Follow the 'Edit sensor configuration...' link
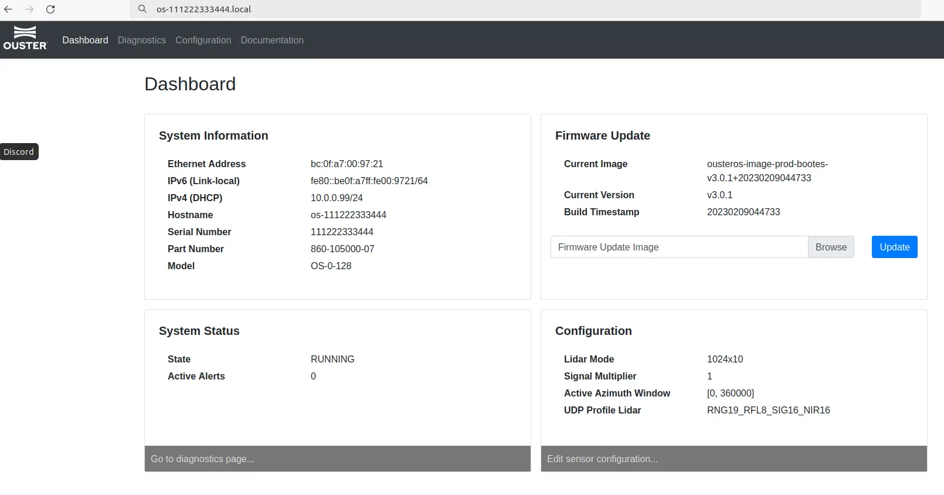Image resolution: width=944 pixels, height=495 pixels. (602, 459)
